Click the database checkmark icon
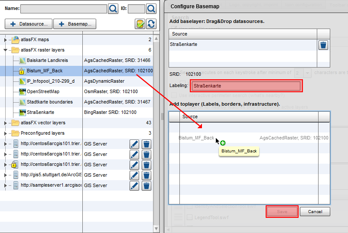 140,24
